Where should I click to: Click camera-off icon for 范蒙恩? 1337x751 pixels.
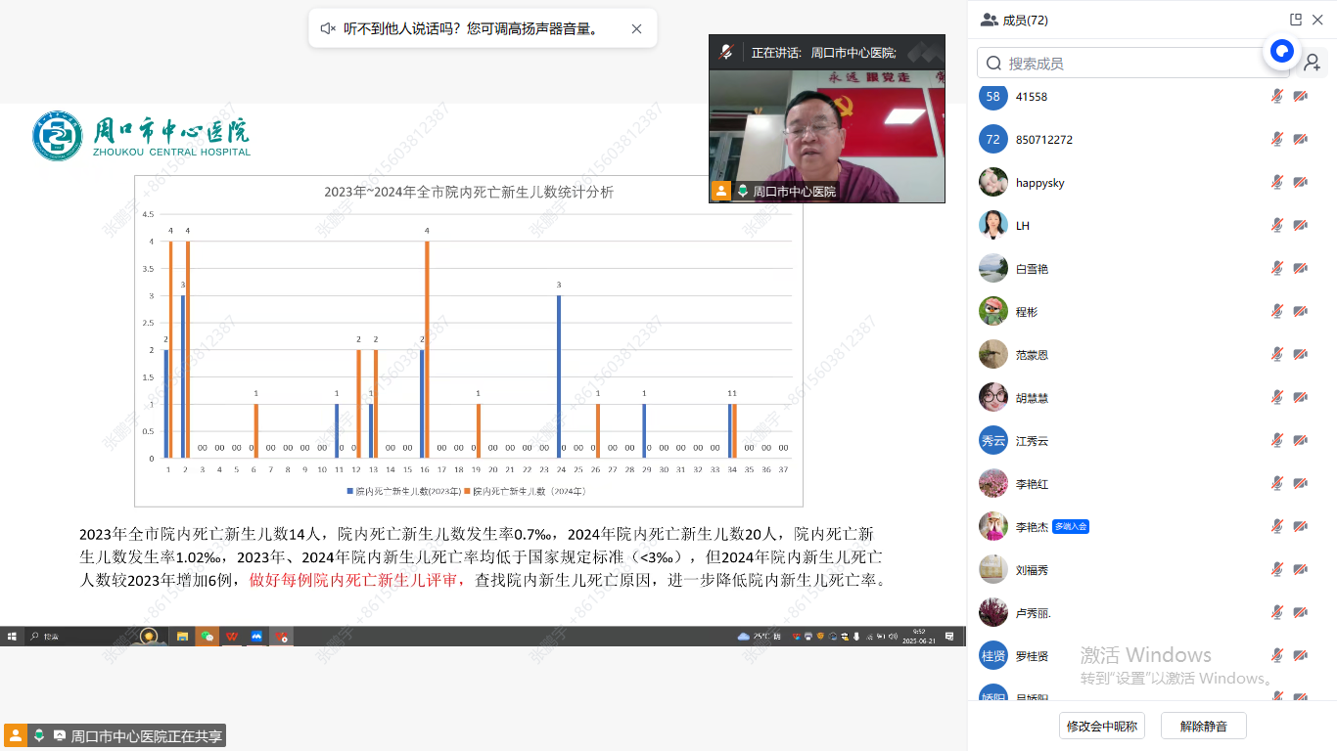[1300, 354]
